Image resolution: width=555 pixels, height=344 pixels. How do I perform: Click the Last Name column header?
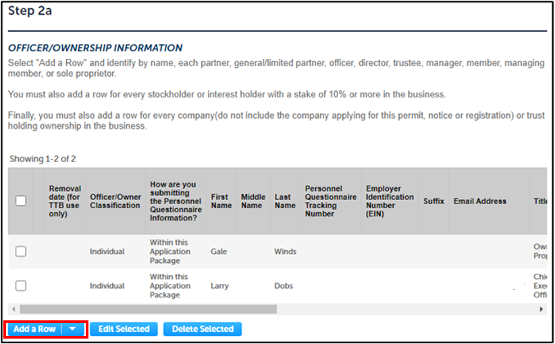coord(285,201)
